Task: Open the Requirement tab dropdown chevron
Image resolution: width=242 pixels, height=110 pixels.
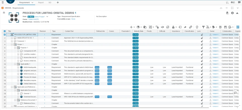Action: [x=32, y=3]
